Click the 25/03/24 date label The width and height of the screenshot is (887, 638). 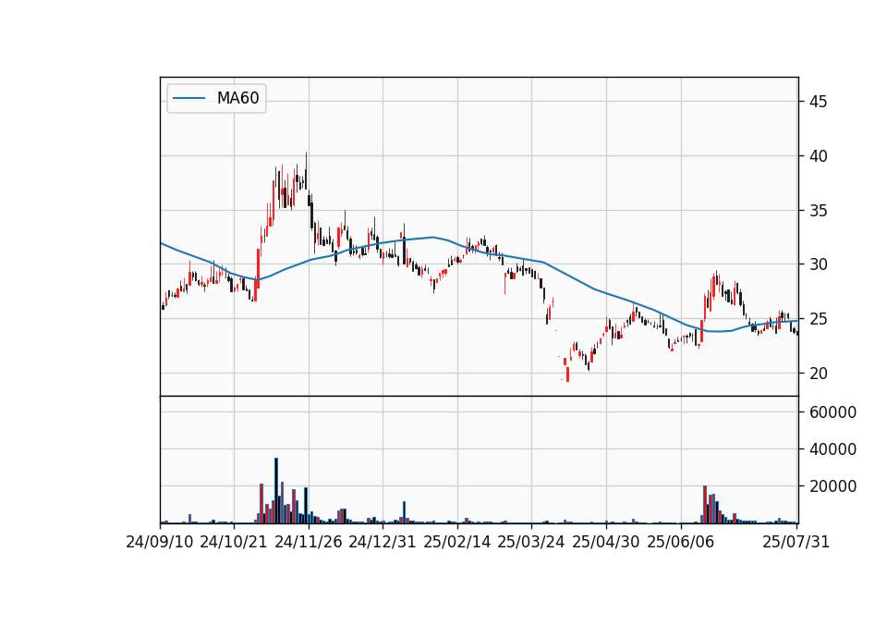pos(531,542)
